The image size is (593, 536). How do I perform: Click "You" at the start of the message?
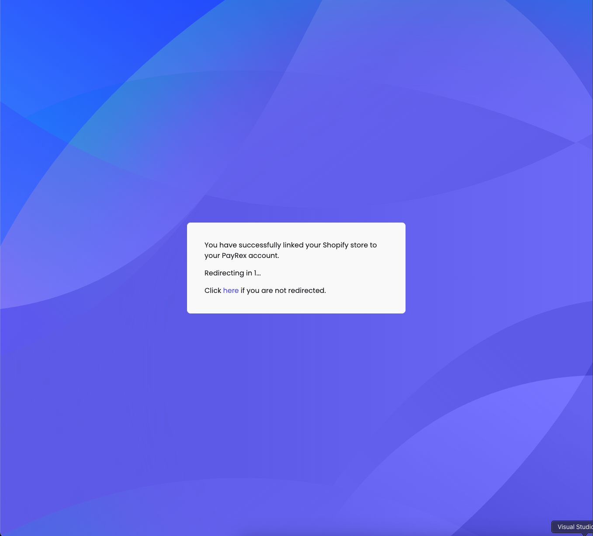211,245
